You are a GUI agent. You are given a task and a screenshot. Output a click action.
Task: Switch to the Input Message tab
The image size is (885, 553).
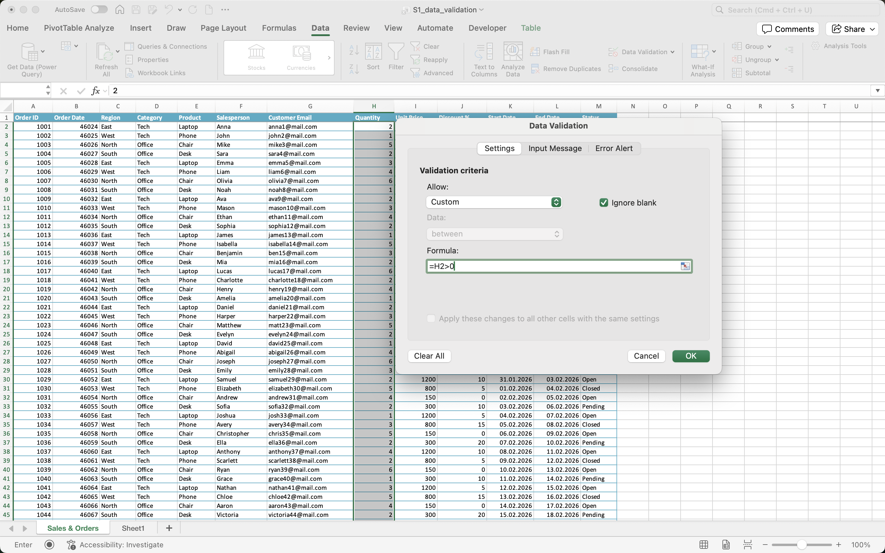tap(555, 149)
